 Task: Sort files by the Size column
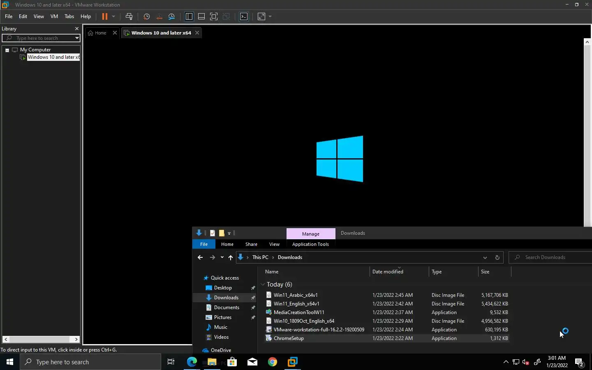coord(485,272)
